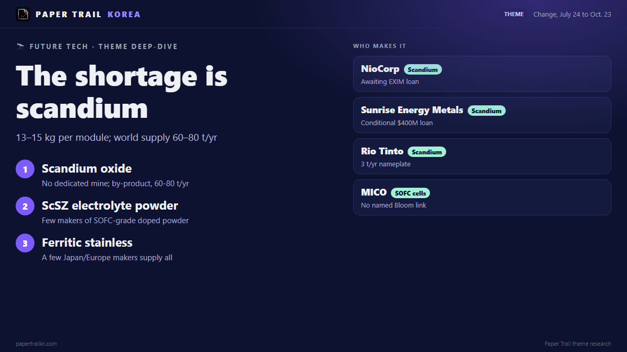
Task: Select the number 2 step badge
Action: (25, 206)
